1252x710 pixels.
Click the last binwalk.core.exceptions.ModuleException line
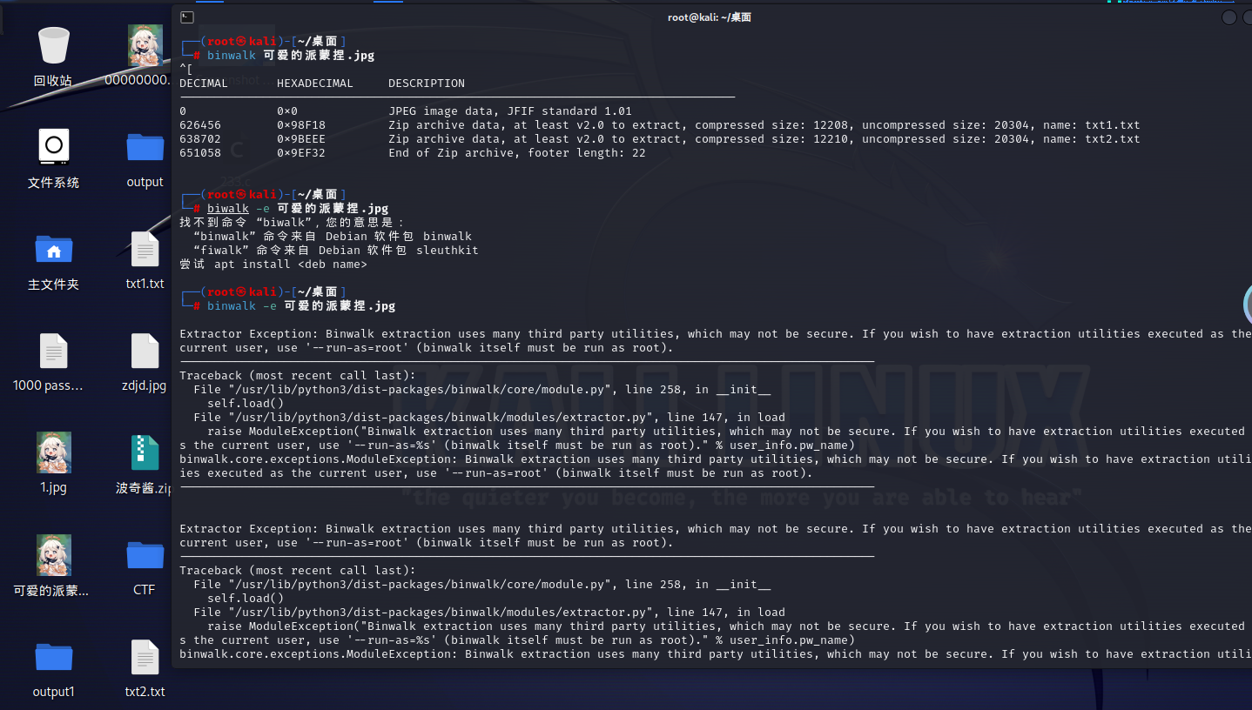[x=716, y=654]
